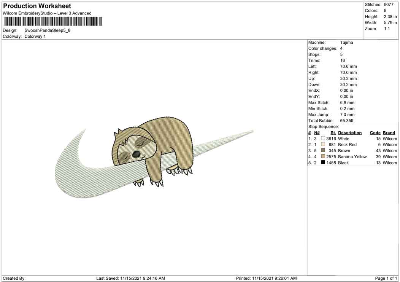Click the 'N#' column header
This screenshot has height=282, width=400.
tap(317, 133)
